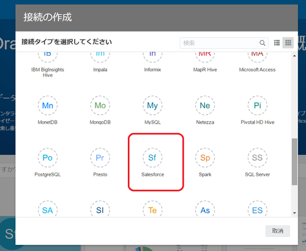Switch to list view layout
Screen dimensions: 306x251
pyautogui.click(x=277, y=43)
